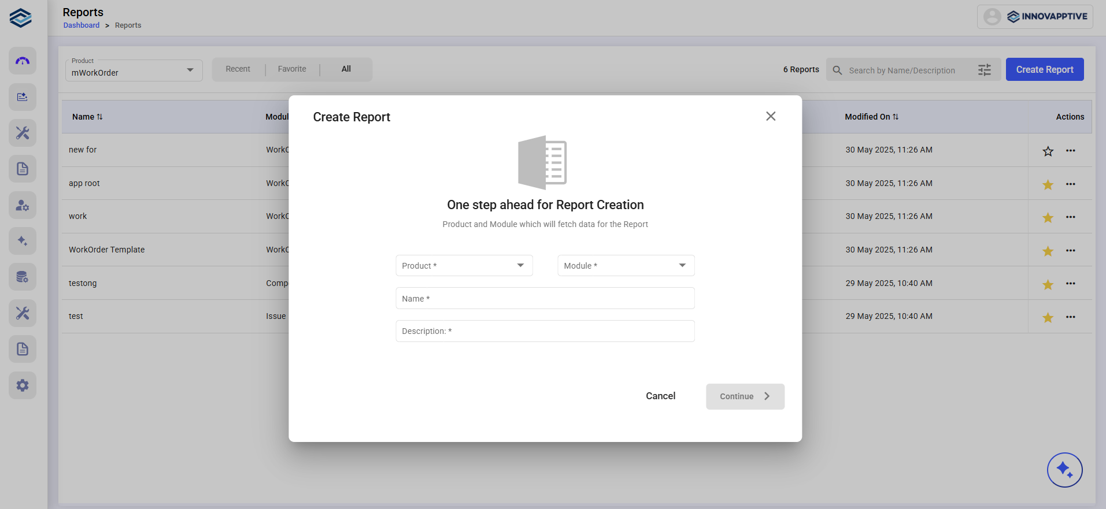This screenshot has height=509, width=1106.
Task: Click the search filter sliders icon
Action: [984, 70]
